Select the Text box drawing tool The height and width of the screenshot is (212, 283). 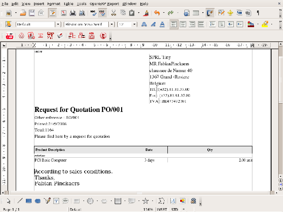[56, 201]
